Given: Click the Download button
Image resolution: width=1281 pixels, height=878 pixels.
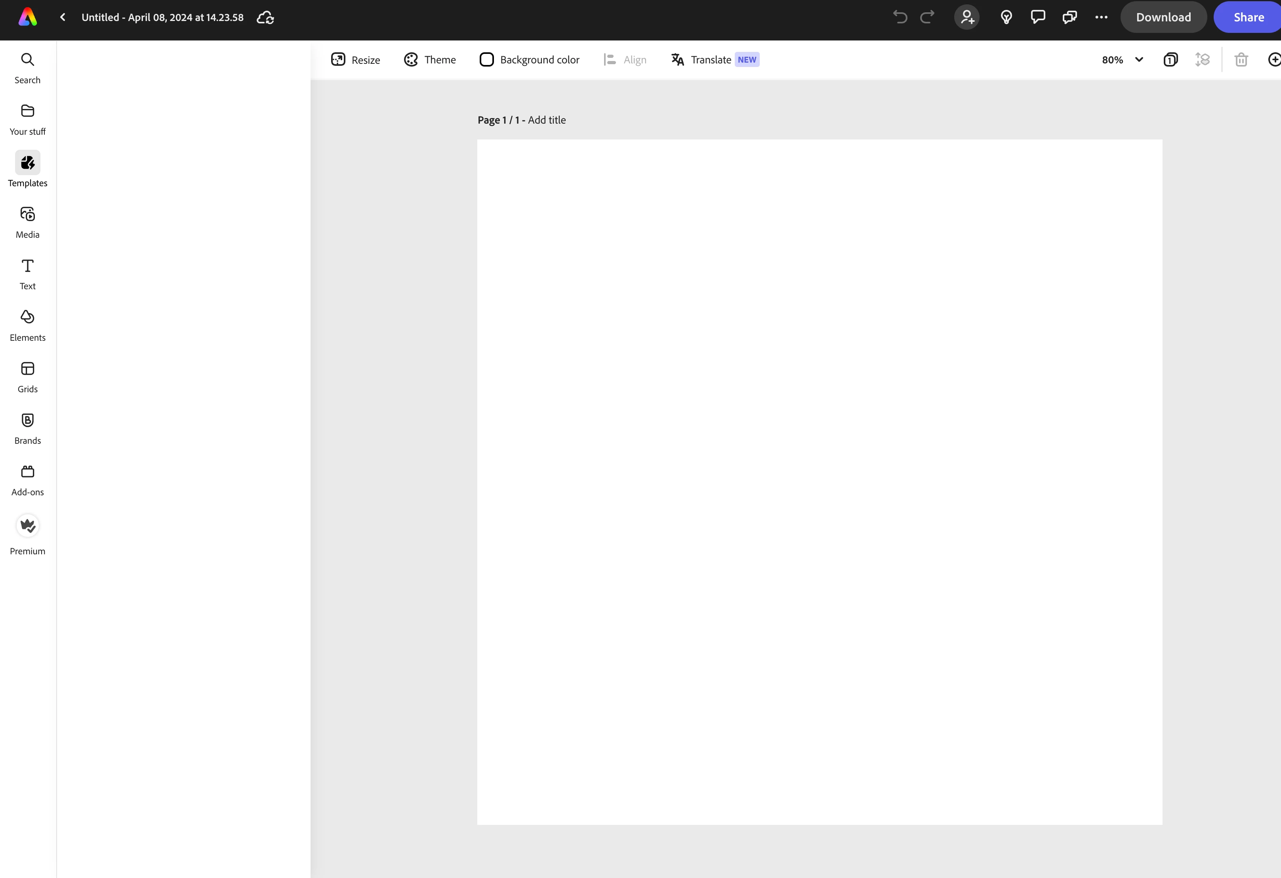Looking at the screenshot, I should coord(1163,17).
